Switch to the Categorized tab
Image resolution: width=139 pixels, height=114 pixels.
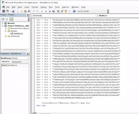pos(16,62)
